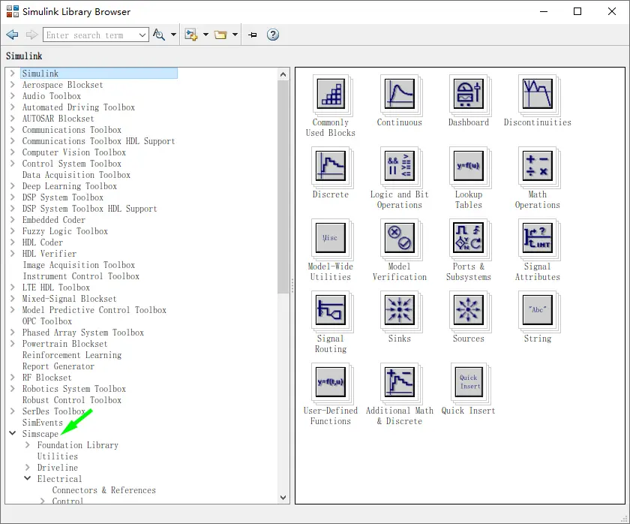The height and width of the screenshot is (524, 630).
Task: Collapse the Electrical tree node
Action: click(x=27, y=478)
